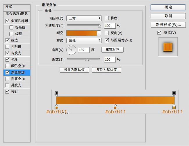Viewport: 189px width, 146px height.
Task: Select the 投影 style row
Action: point(17,92)
